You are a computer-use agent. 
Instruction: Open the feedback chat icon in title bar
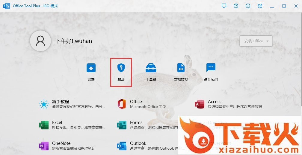[224, 6]
